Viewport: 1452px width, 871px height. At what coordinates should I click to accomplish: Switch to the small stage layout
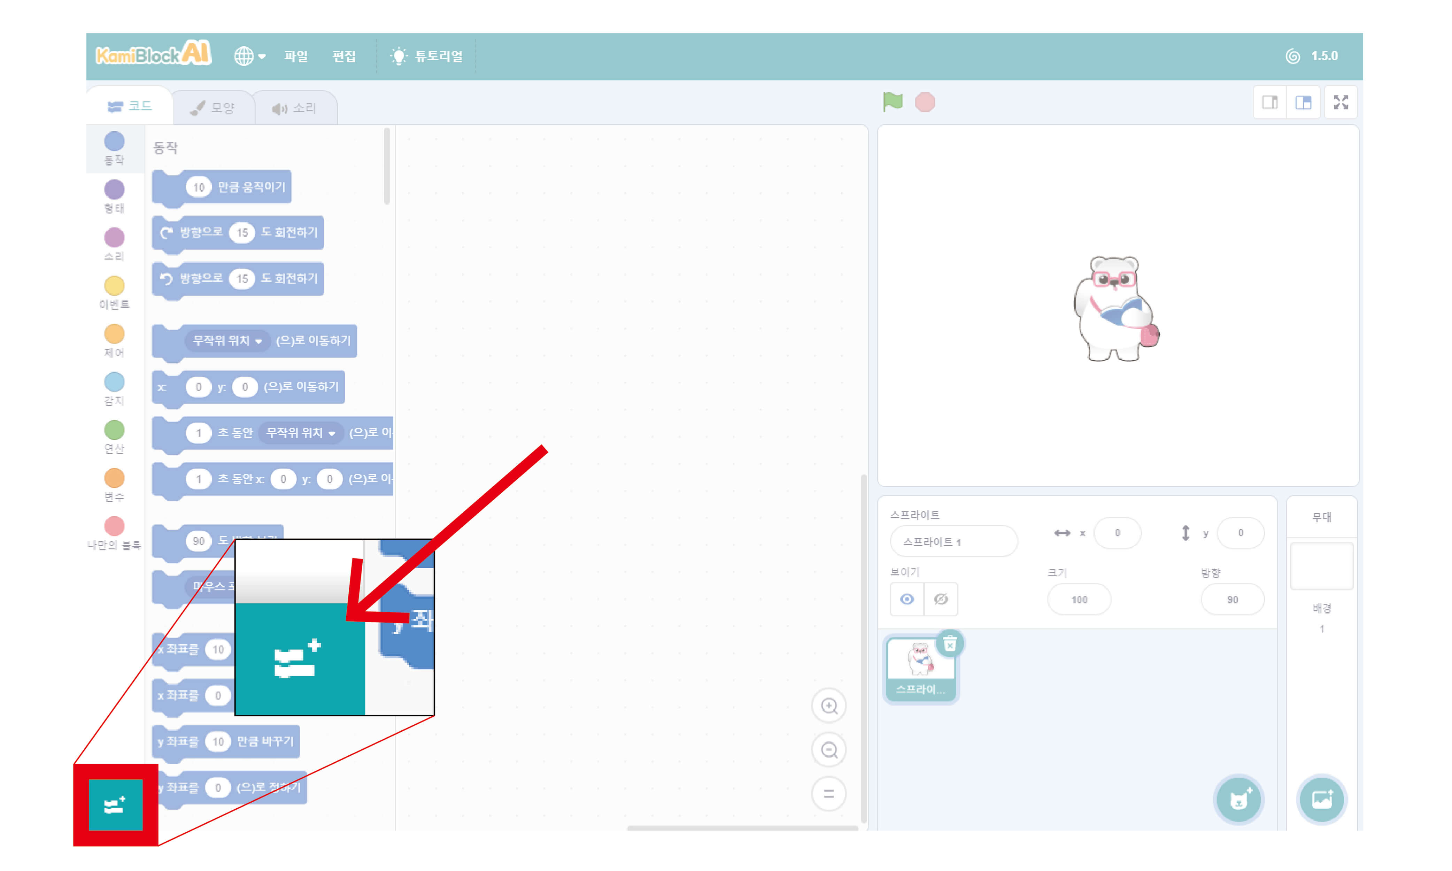1270,103
